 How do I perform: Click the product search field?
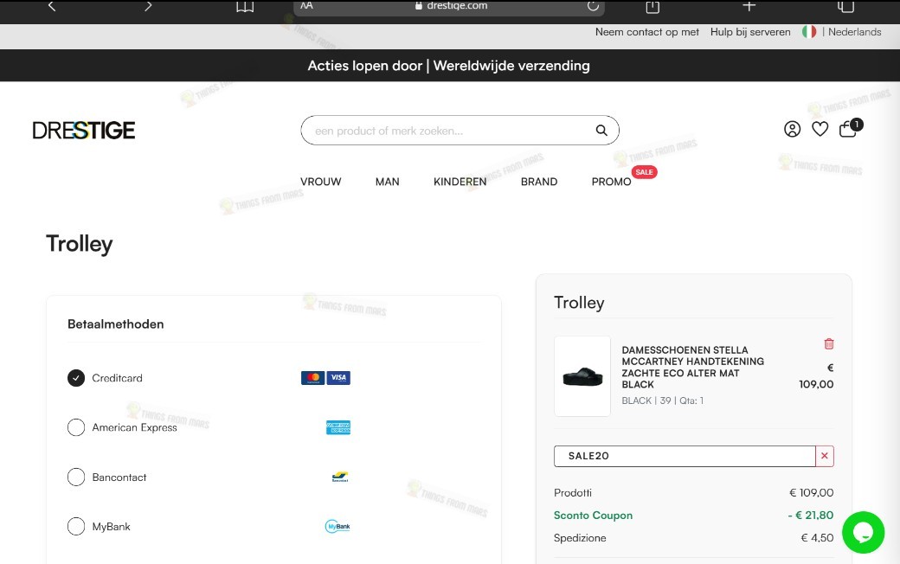coord(460,131)
